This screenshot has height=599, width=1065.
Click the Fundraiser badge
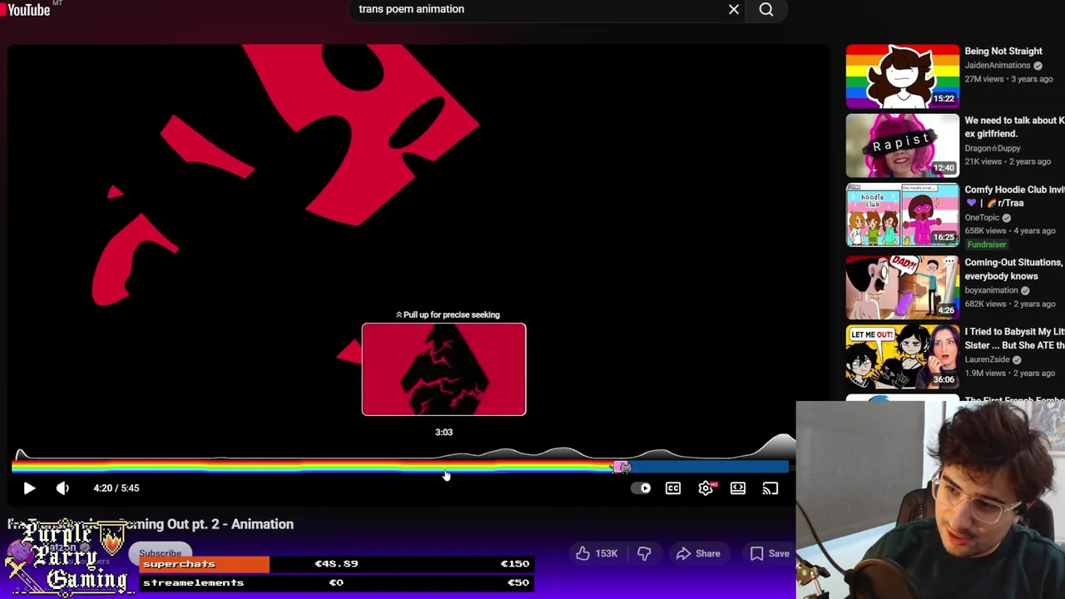(x=986, y=245)
